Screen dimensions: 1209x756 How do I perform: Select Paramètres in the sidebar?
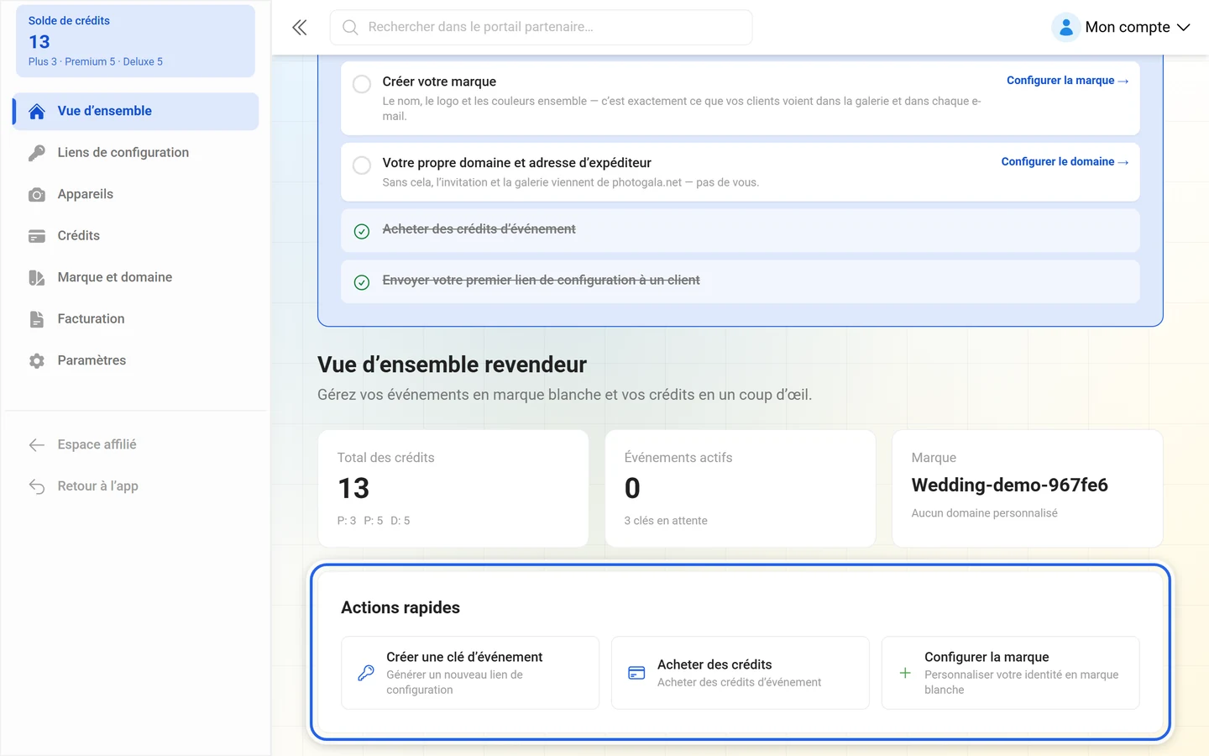[136, 360]
